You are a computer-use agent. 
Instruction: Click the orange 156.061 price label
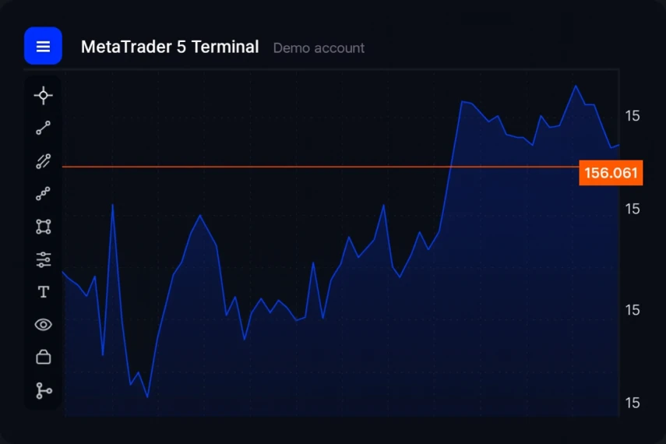click(x=611, y=173)
